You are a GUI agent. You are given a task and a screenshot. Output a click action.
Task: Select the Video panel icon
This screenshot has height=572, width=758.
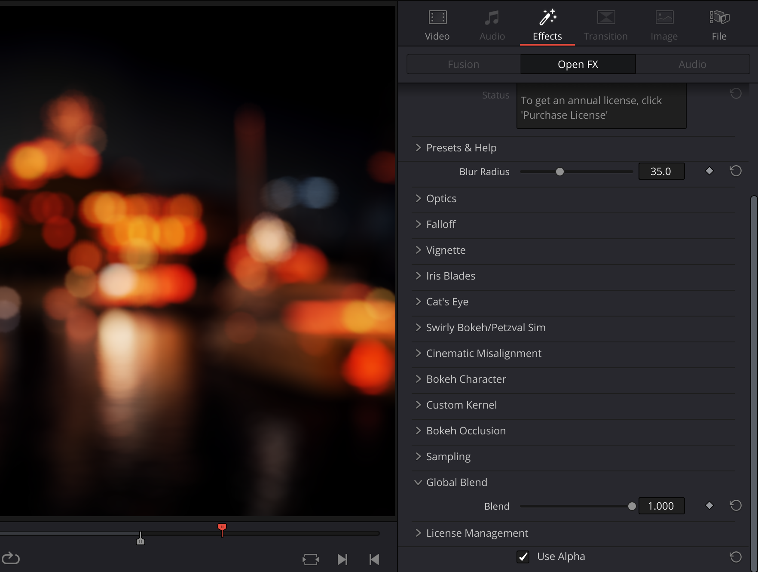437,18
